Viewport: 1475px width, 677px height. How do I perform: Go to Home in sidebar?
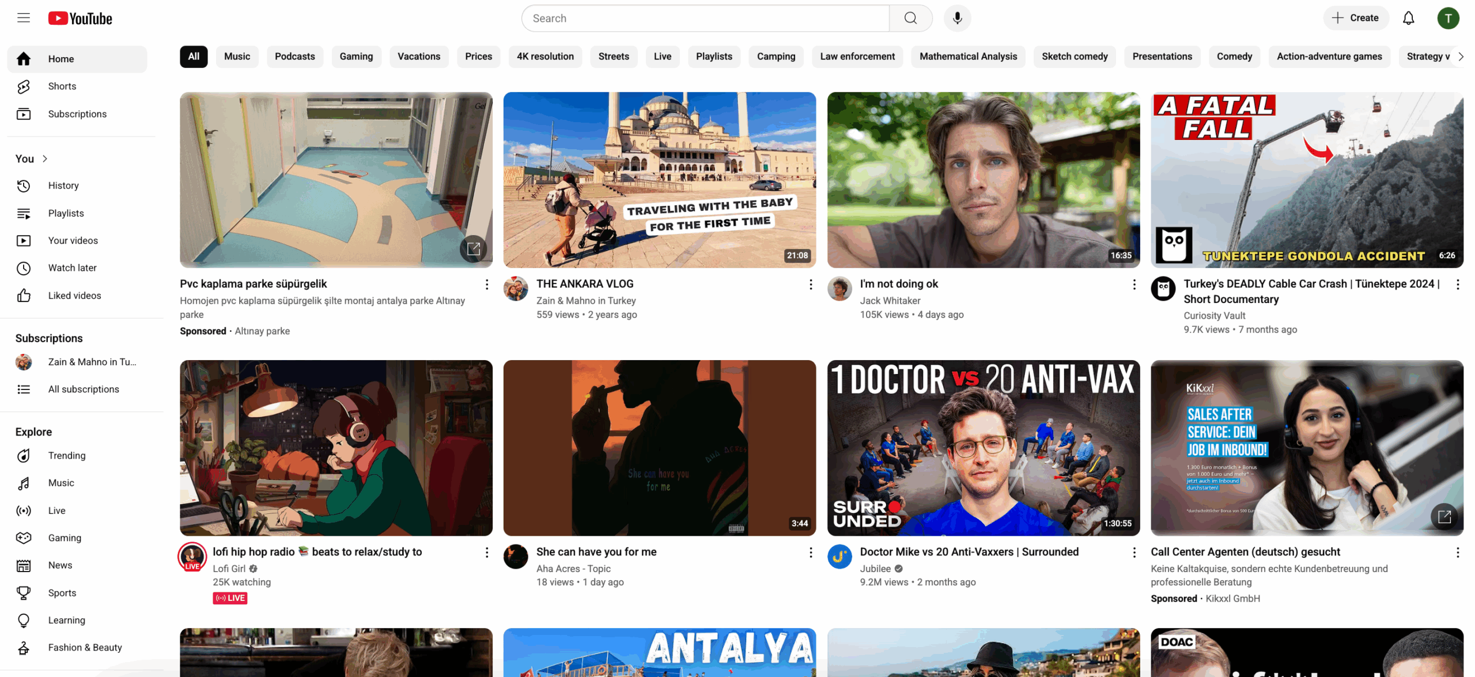tap(77, 59)
